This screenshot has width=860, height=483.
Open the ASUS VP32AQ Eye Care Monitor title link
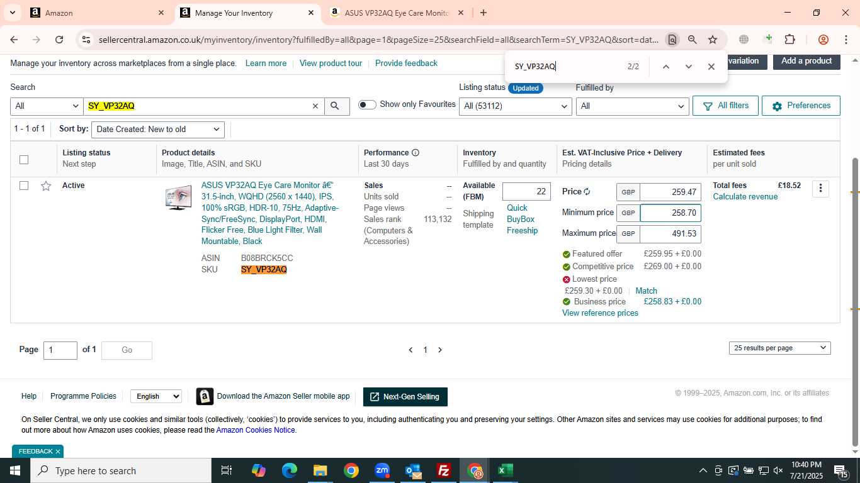(270, 213)
